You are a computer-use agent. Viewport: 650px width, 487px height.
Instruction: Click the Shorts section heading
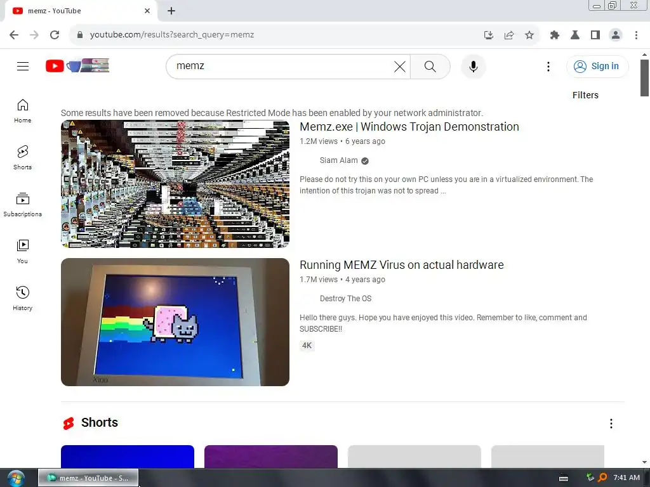click(x=100, y=423)
